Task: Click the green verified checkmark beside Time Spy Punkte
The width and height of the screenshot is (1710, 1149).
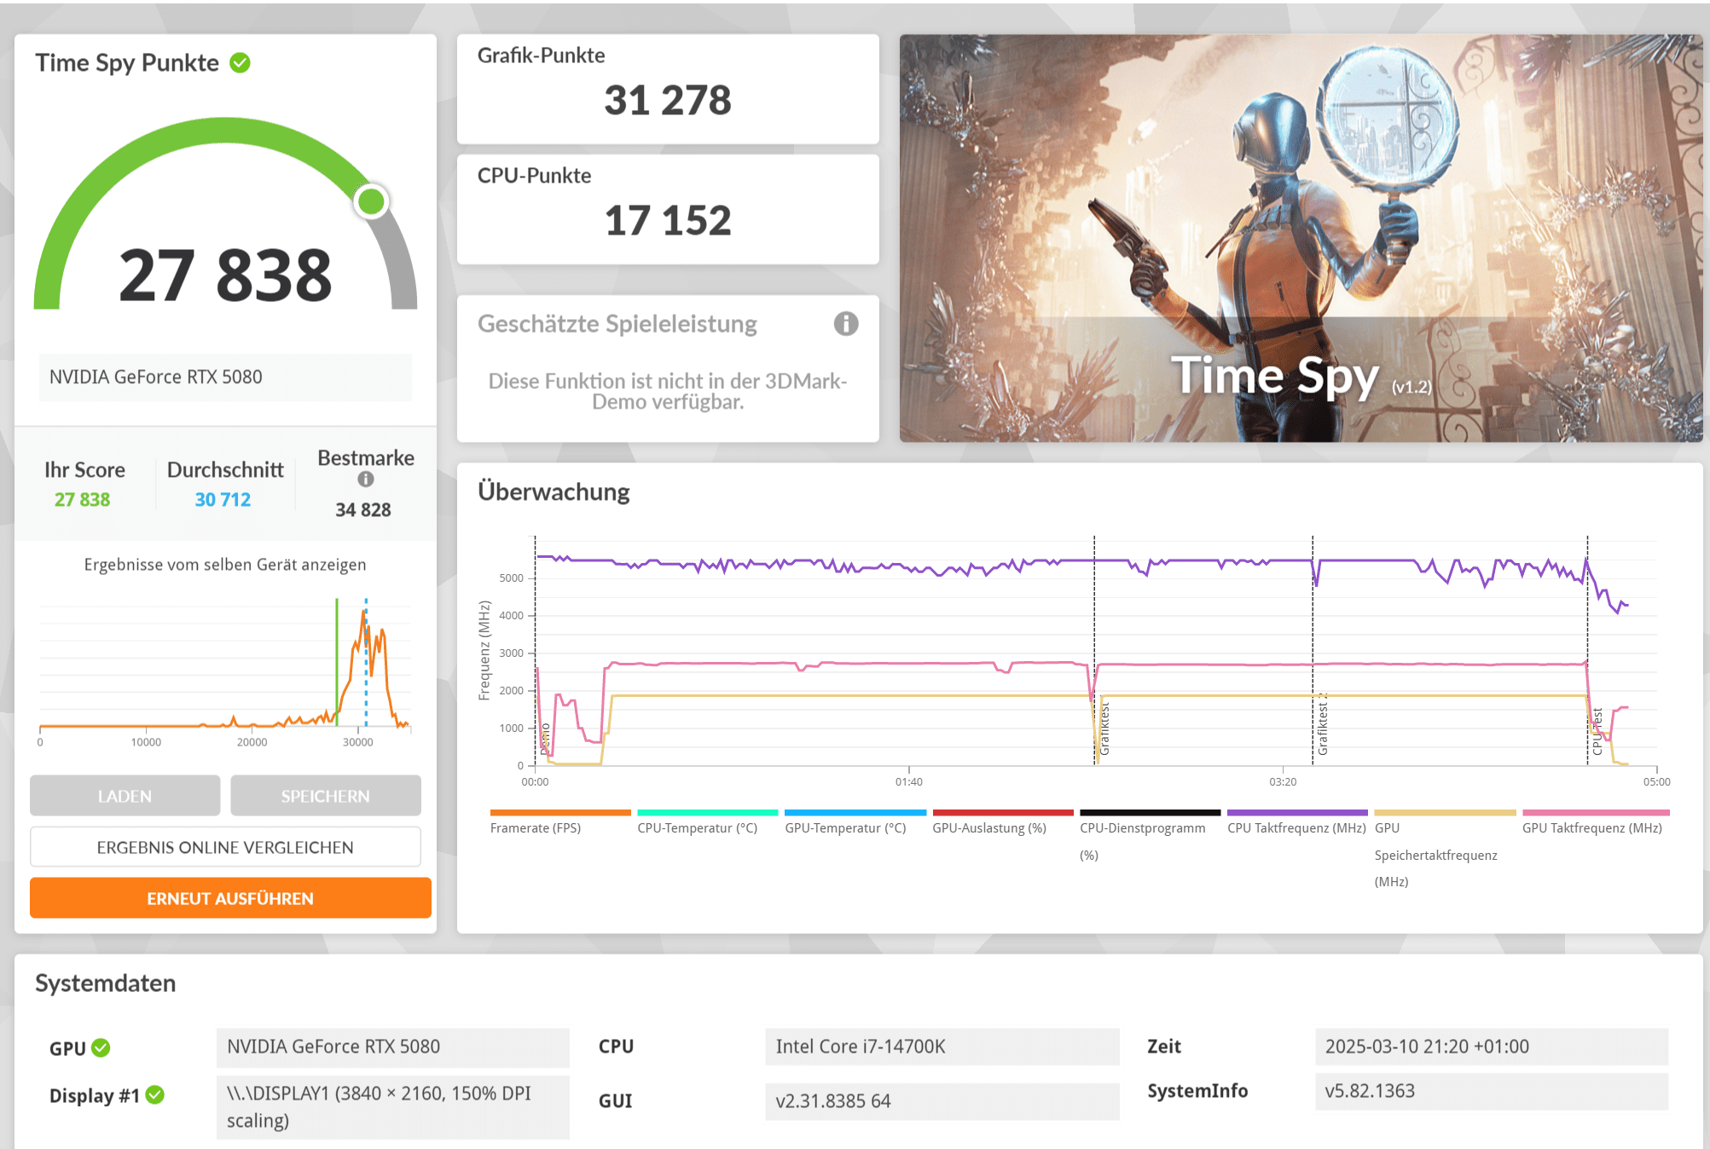Action: (241, 63)
